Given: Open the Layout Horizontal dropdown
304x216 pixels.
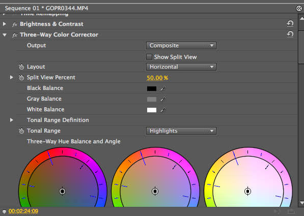Looking at the screenshot, I should [181, 67].
